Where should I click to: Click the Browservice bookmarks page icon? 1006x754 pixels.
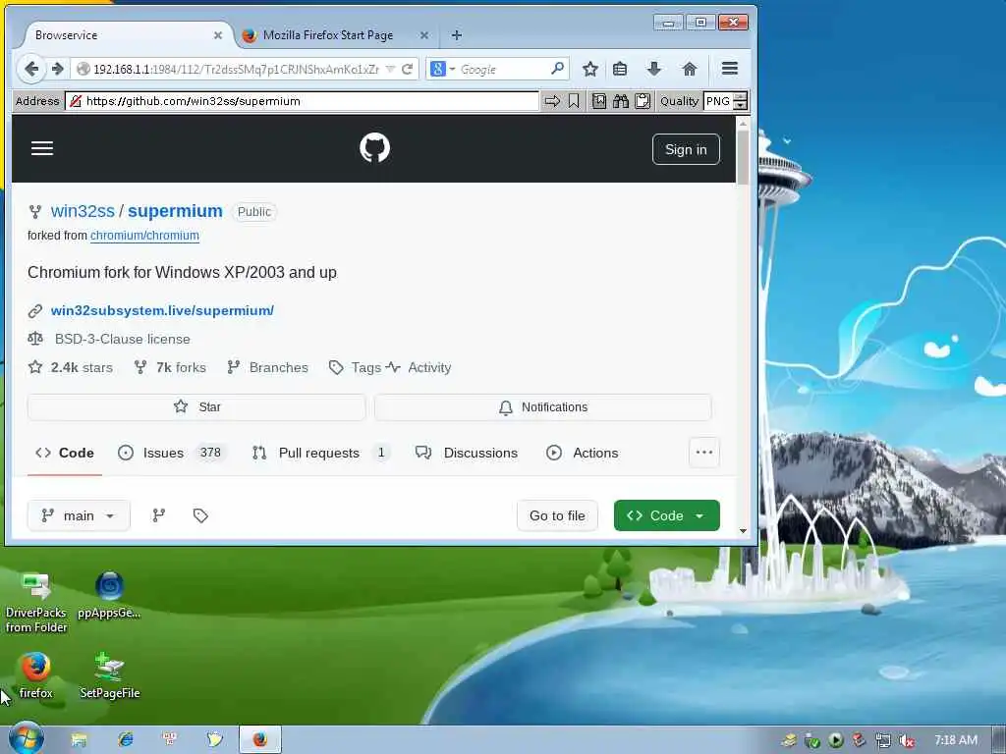pyautogui.click(x=598, y=101)
